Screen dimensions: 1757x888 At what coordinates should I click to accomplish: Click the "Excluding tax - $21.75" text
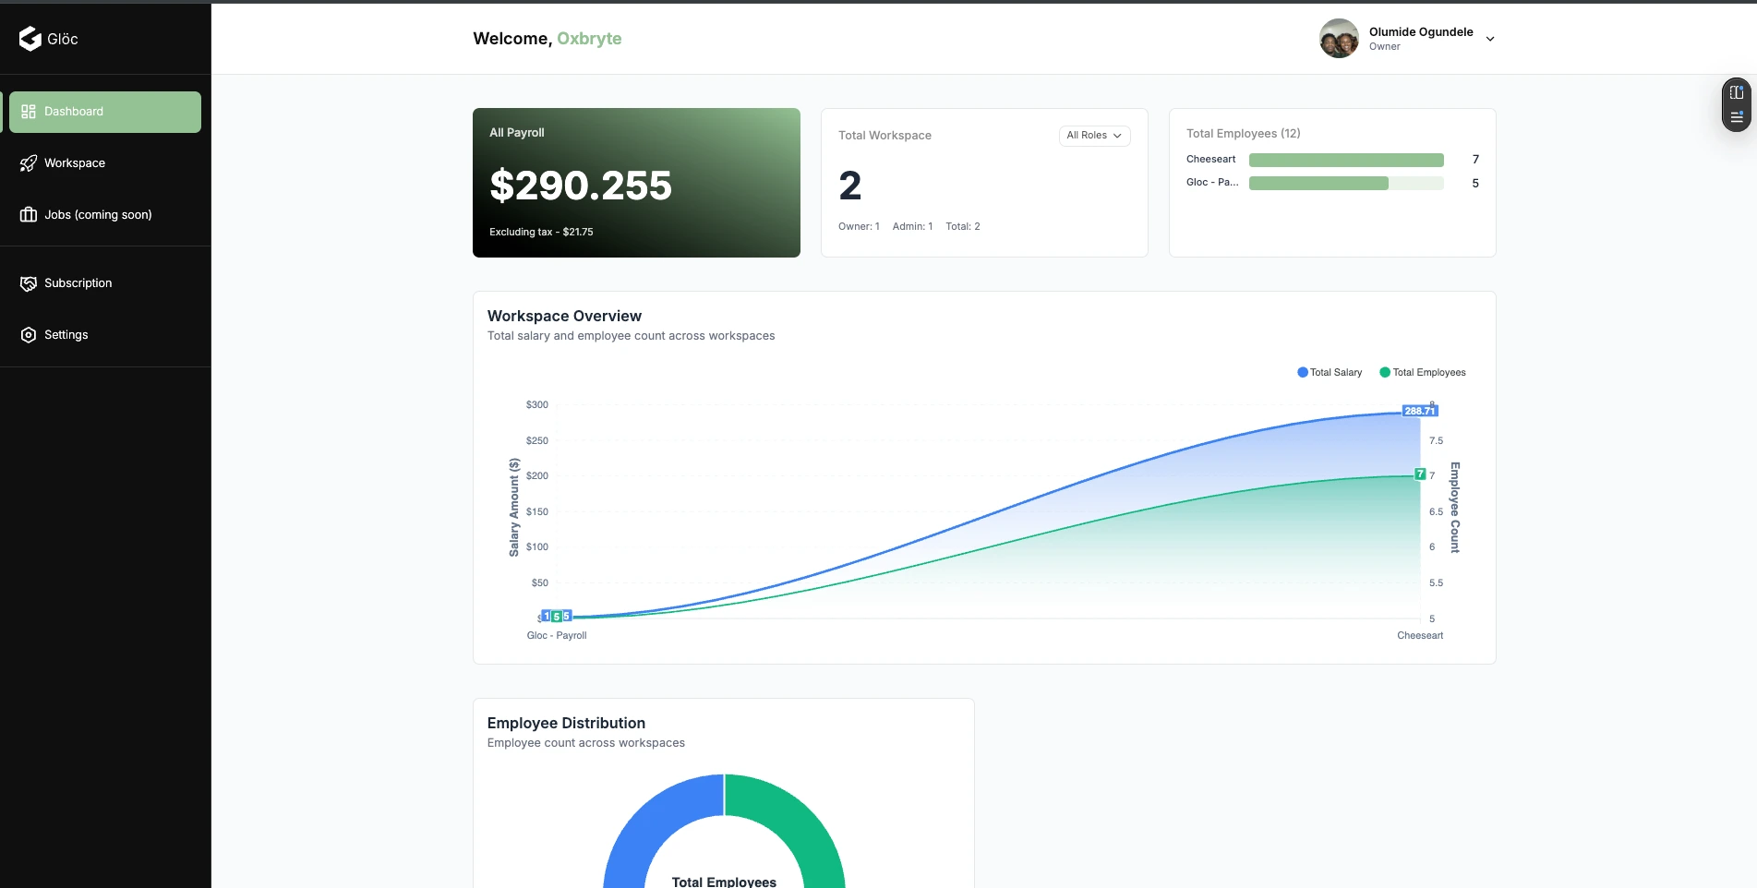[x=541, y=232]
